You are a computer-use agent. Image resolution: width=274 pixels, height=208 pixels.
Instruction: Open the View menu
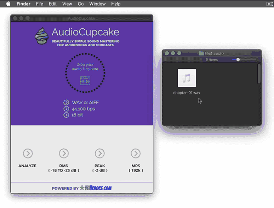pyautogui.click(x=67, y=4)
